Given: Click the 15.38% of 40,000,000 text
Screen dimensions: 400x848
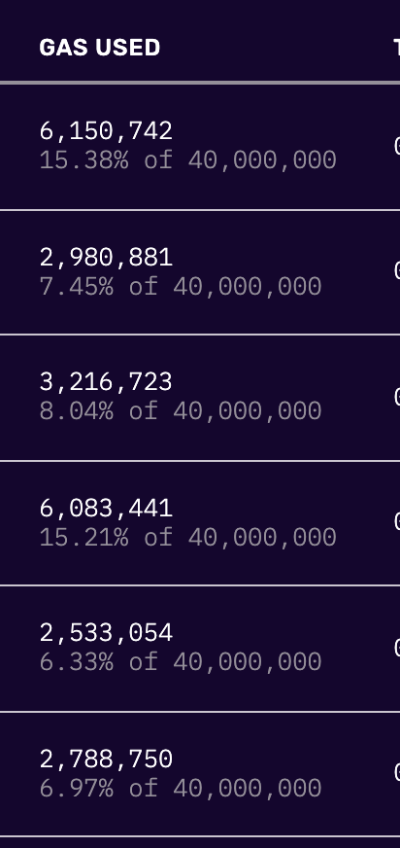Looking at the screenshot, I should click(x=187, y=160).
